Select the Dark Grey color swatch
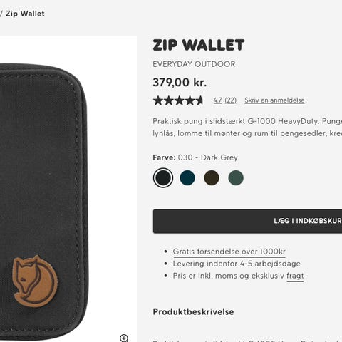The width and height of the screenshot is (342, 342). [x=163, y=177]
